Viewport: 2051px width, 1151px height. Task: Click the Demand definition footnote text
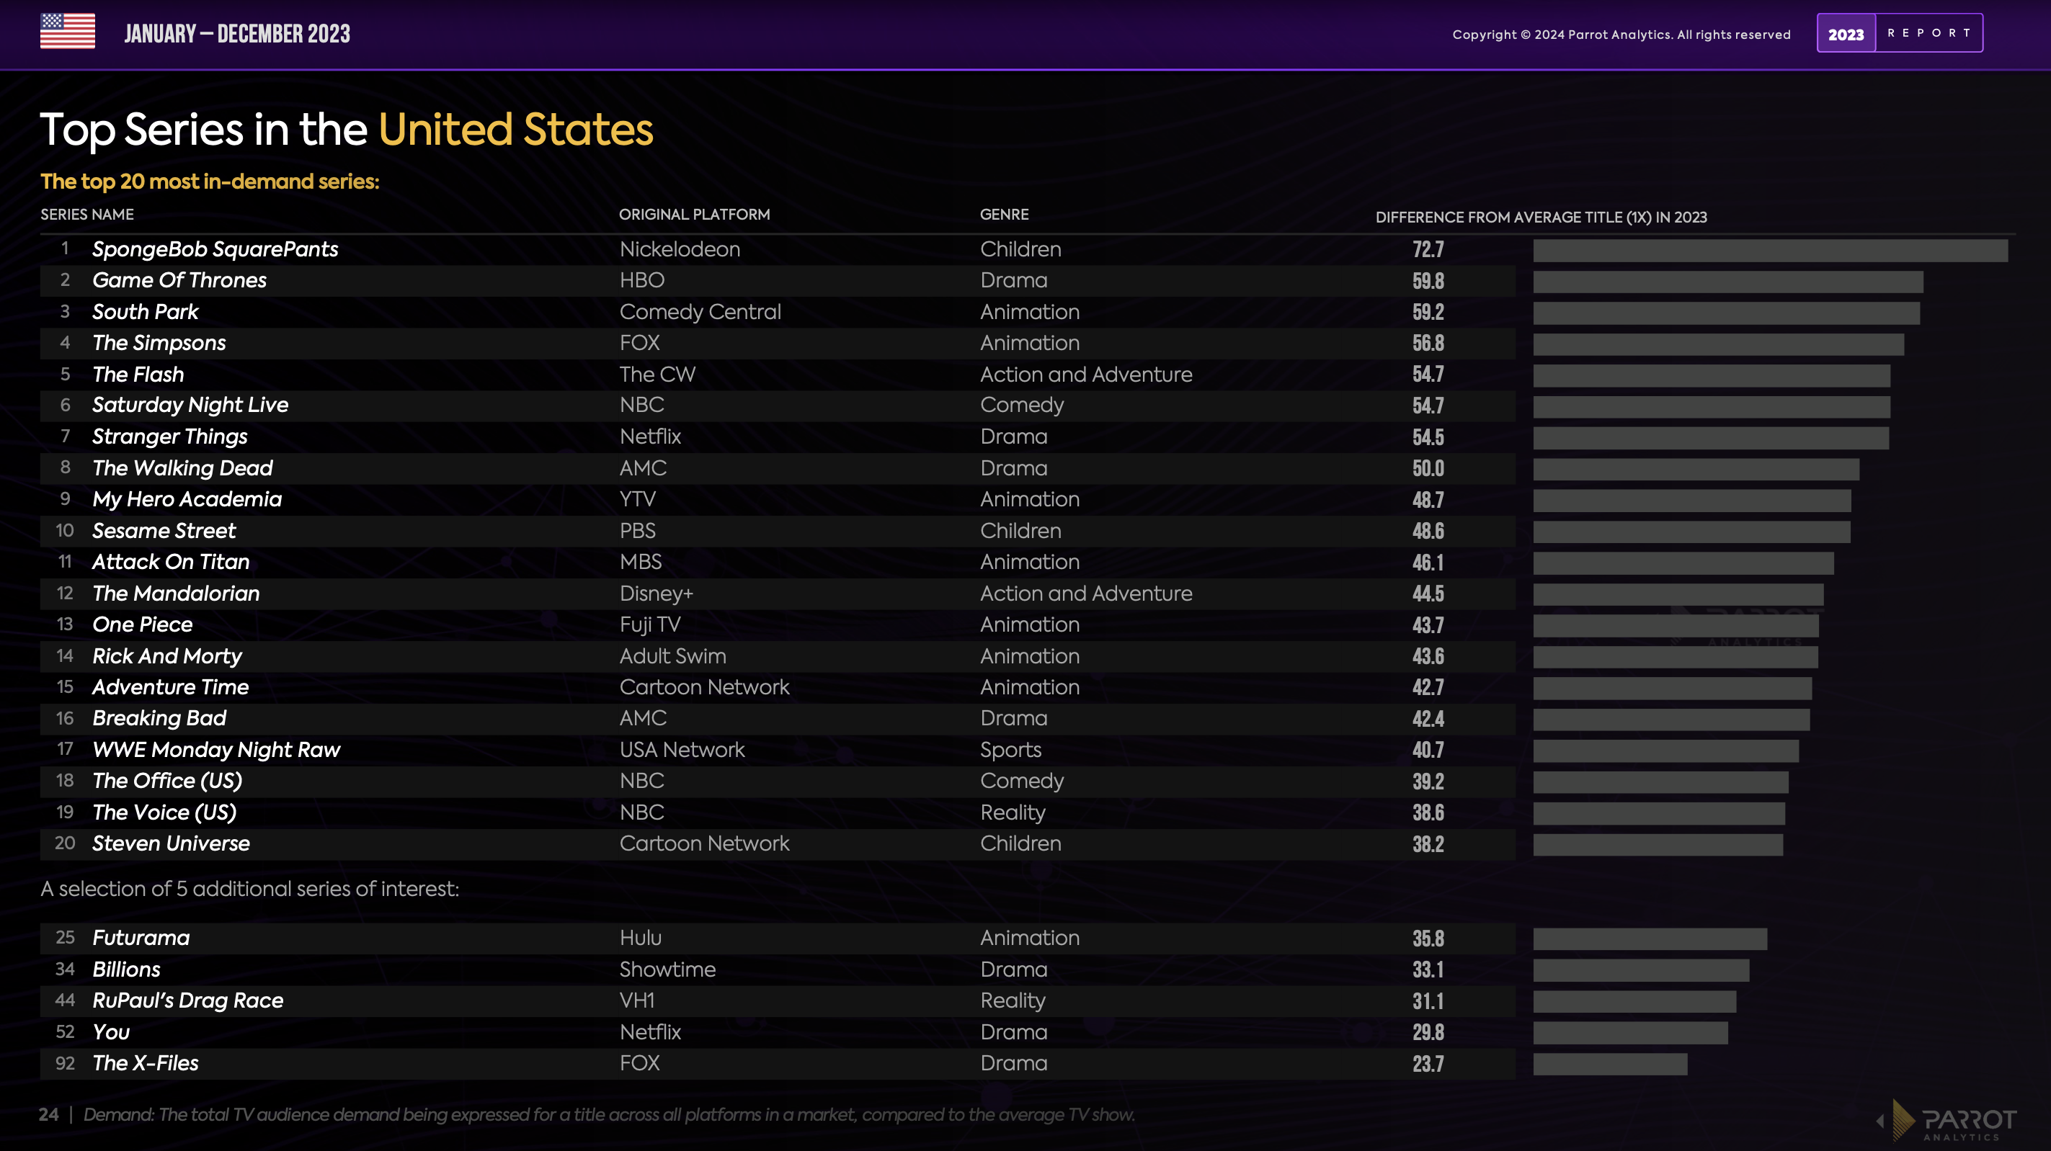(609, 1115)
